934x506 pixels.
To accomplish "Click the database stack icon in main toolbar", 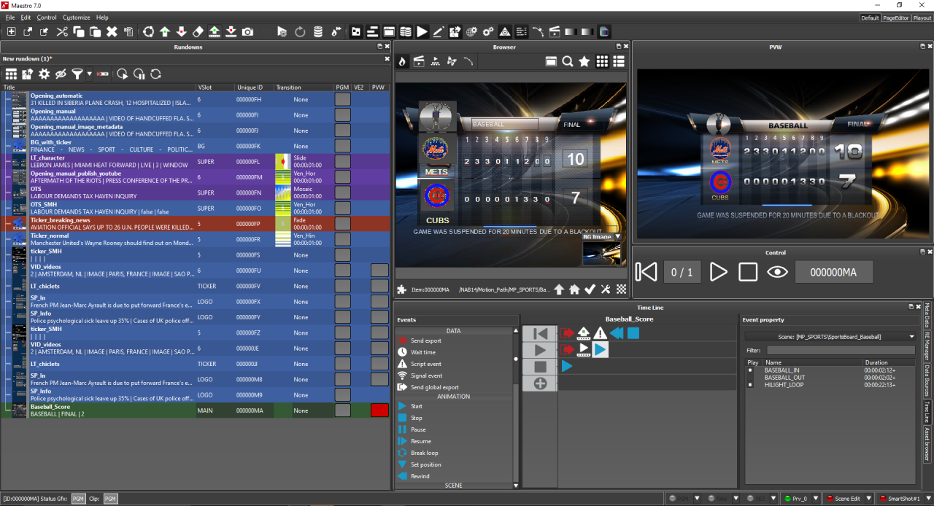I will tap(318, 31).
